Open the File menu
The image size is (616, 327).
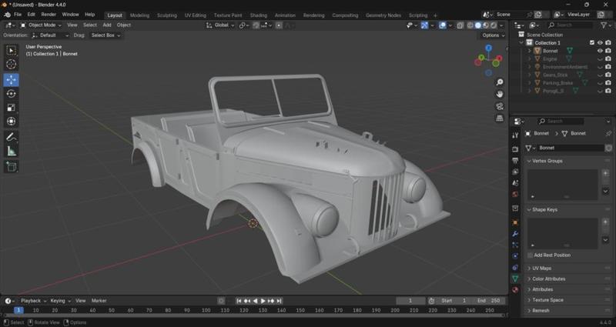(x=18, y=15)
